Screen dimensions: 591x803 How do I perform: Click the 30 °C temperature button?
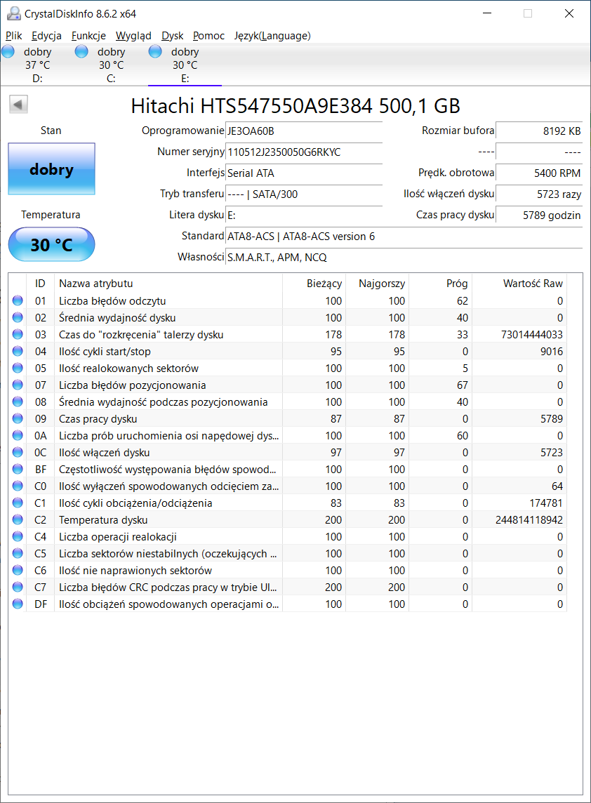(x=52, y=244)
